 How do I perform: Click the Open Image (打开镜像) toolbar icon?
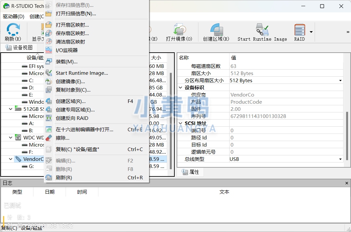point(179,30)
